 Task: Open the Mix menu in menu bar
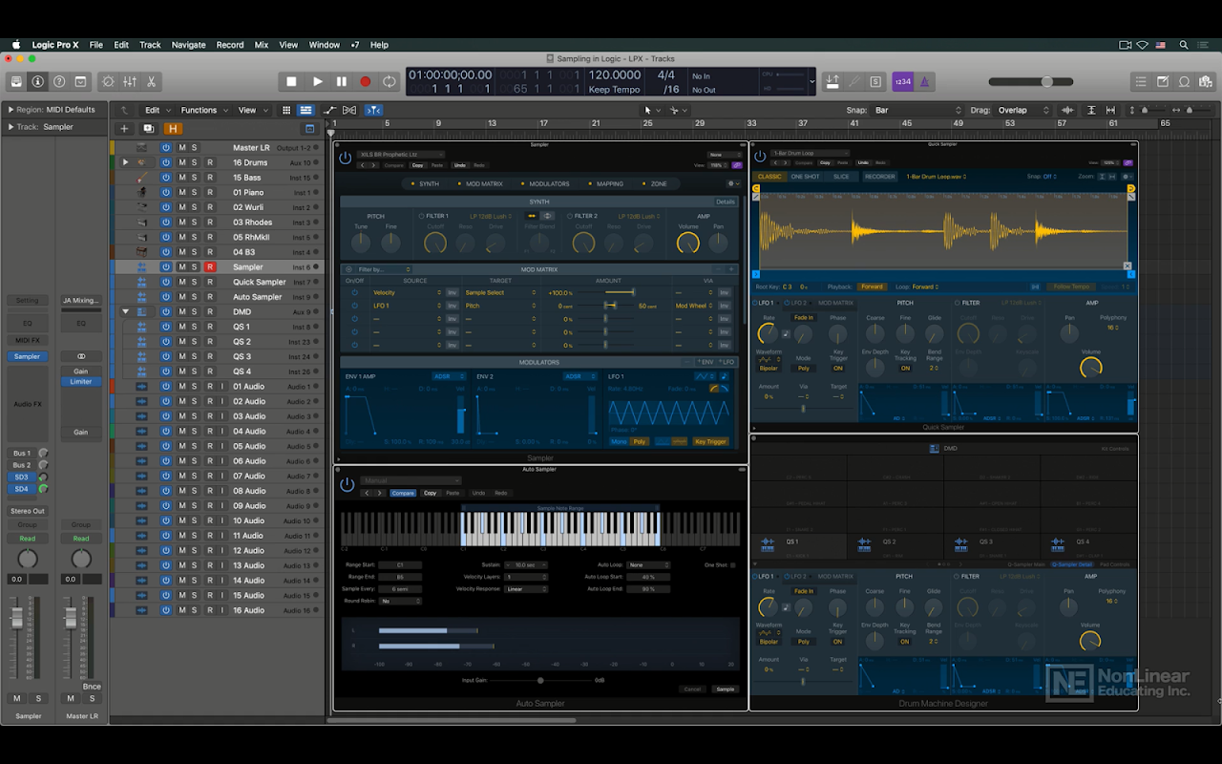261,45
